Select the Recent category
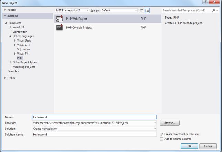The width and height of the screenshot is (222, 152). [x=11, y=10]
